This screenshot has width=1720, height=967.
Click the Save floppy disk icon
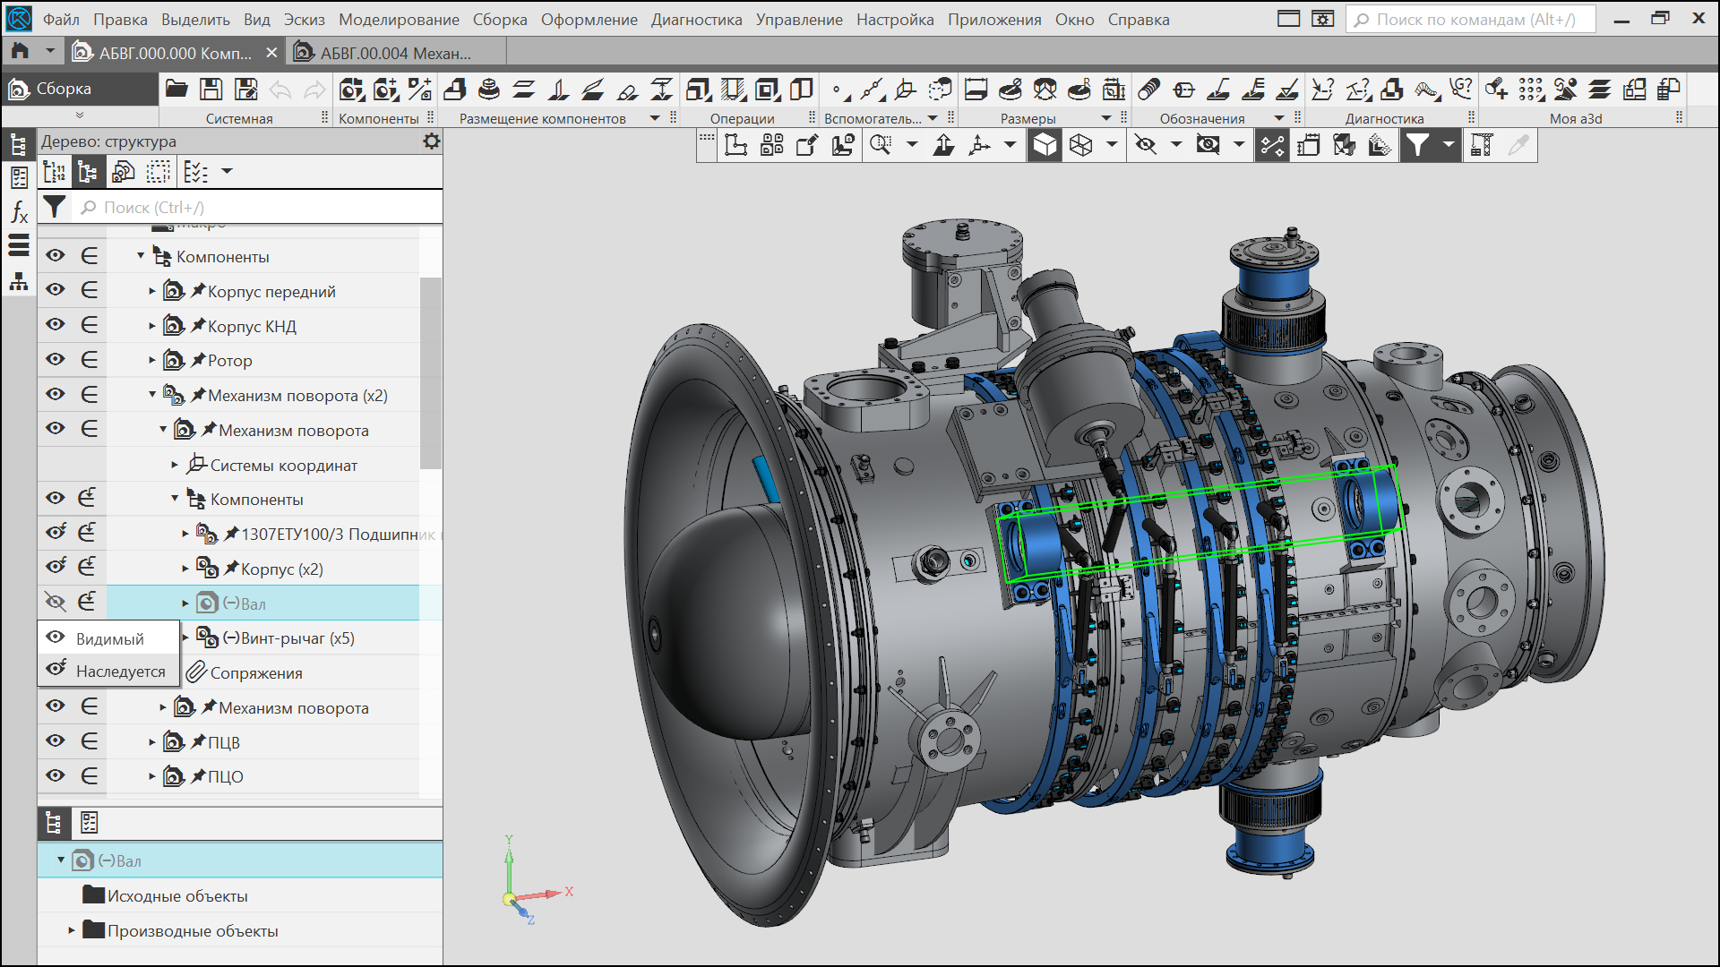[x=211, y=89]
